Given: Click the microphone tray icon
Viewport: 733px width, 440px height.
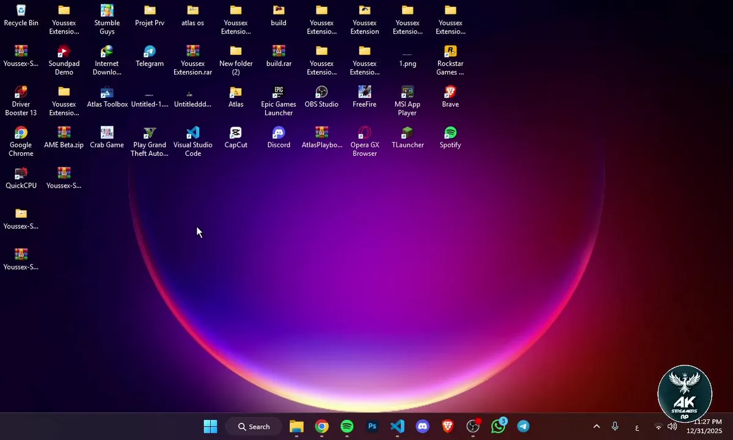Looking at the screenshot, I should pyautogui.click(x=615, y=427).
